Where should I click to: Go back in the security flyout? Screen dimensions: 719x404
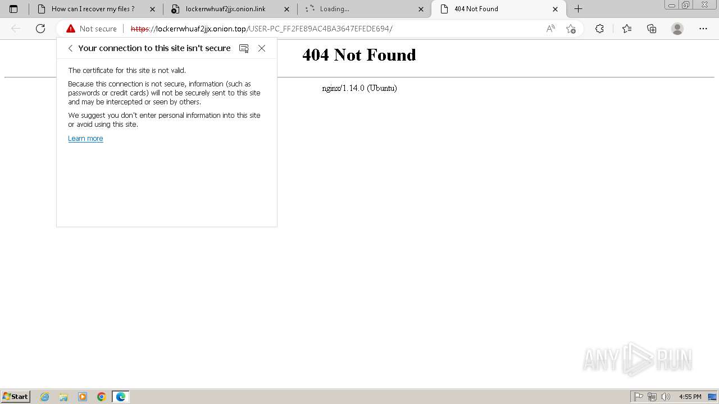[70, 48]
